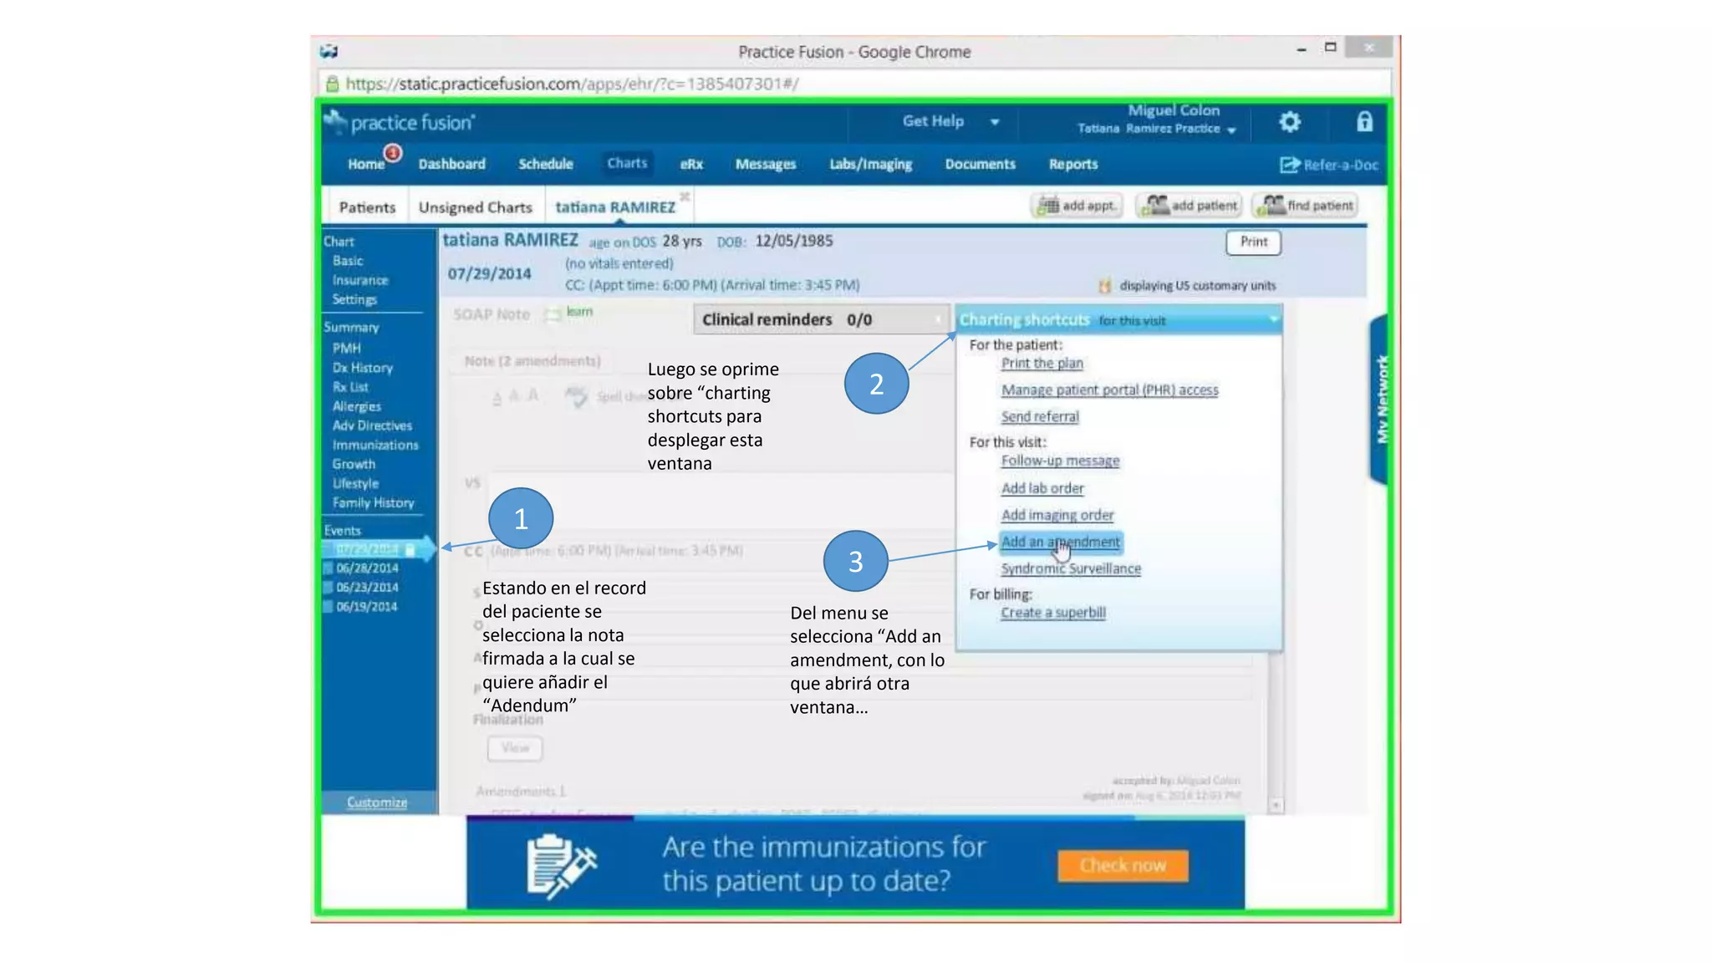This screenshot has height=963, width=1712.
Task: Open the Schedule menu item
Action: pyautogui.click(x=545, y=164)
